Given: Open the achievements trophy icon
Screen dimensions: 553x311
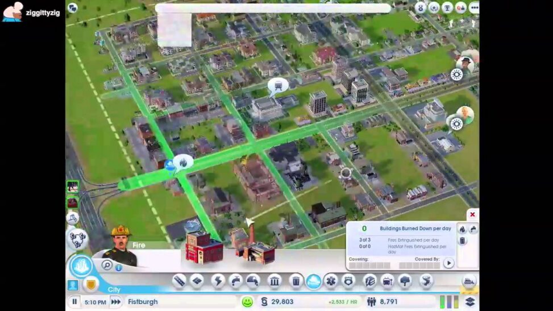Looking at the screenshot, I should pos(447,7).
